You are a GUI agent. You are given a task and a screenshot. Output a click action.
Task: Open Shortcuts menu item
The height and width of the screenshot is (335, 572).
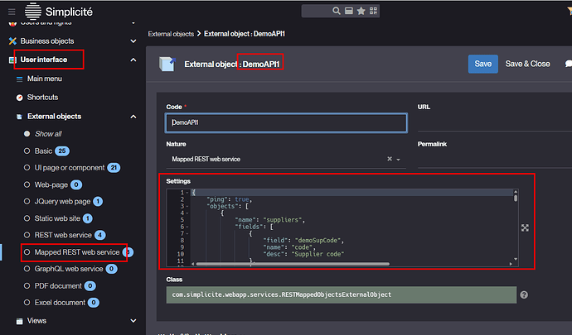point(42,98)
